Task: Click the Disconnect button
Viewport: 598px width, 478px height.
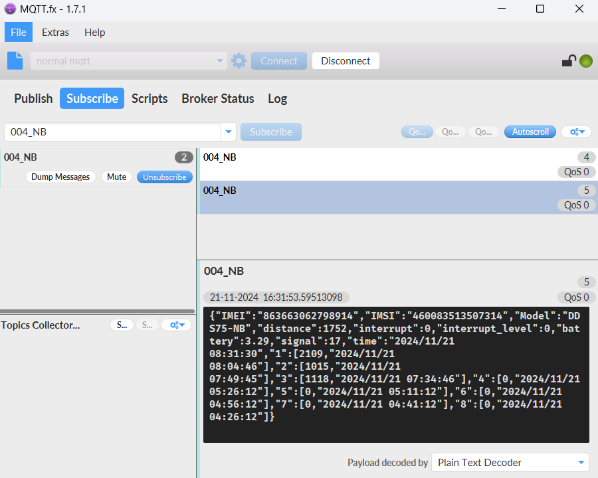Action: [x=346, y=61]
